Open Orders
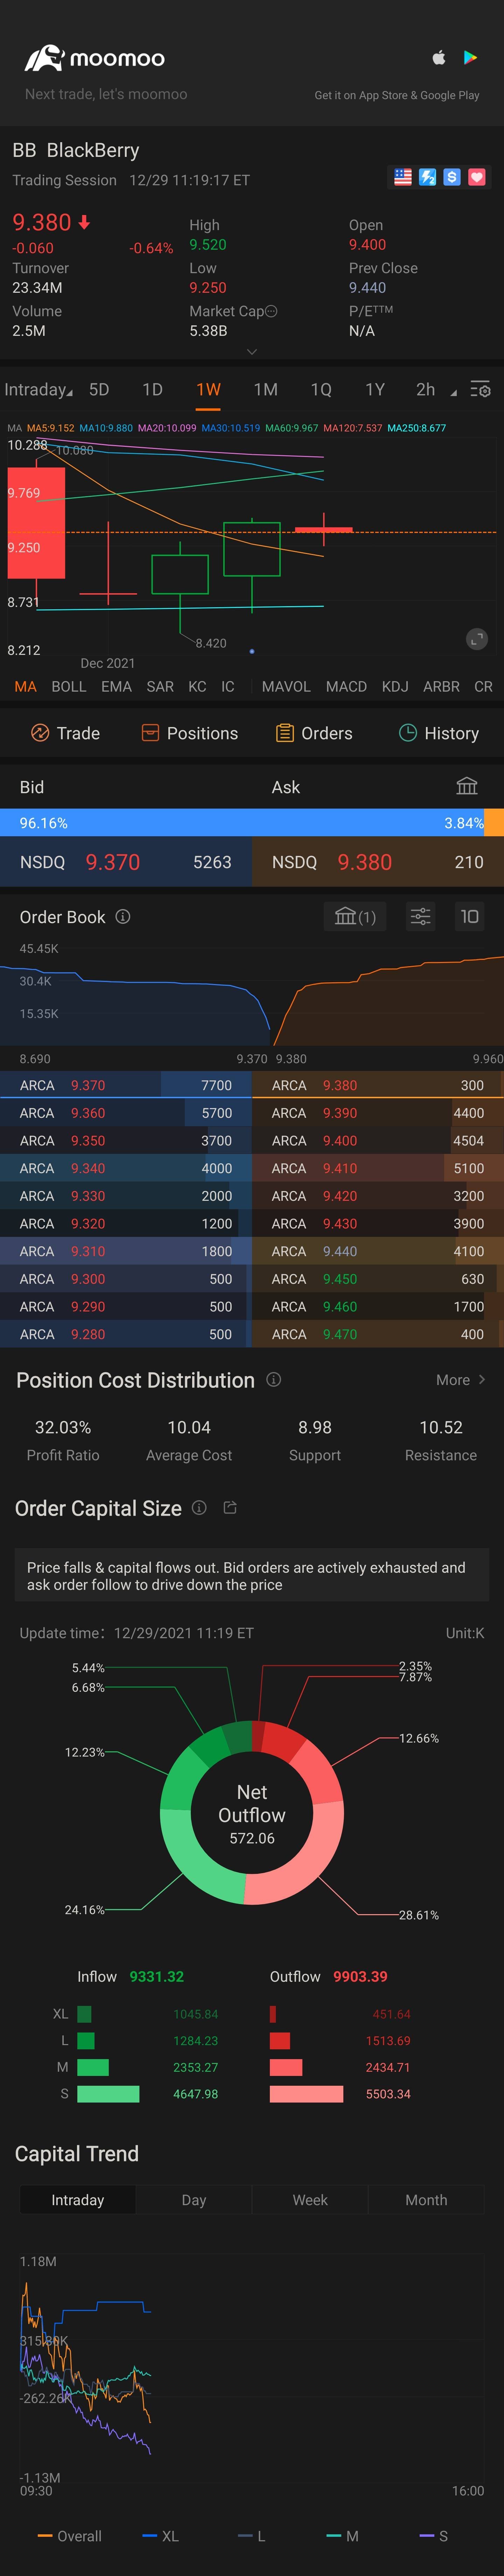The height and width of the screenshot is (2576, 504). point(314,733)
